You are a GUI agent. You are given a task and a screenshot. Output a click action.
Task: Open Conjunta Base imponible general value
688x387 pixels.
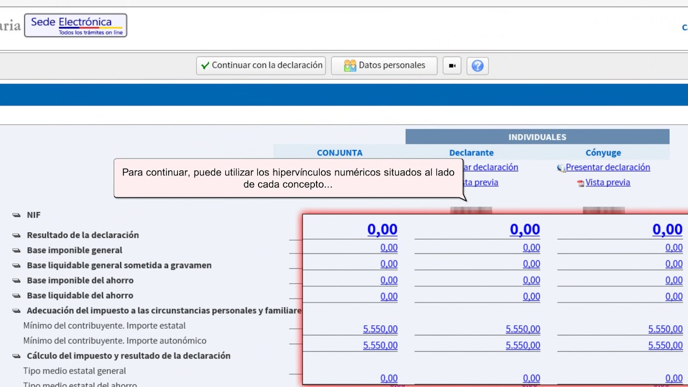click(389, 248)
